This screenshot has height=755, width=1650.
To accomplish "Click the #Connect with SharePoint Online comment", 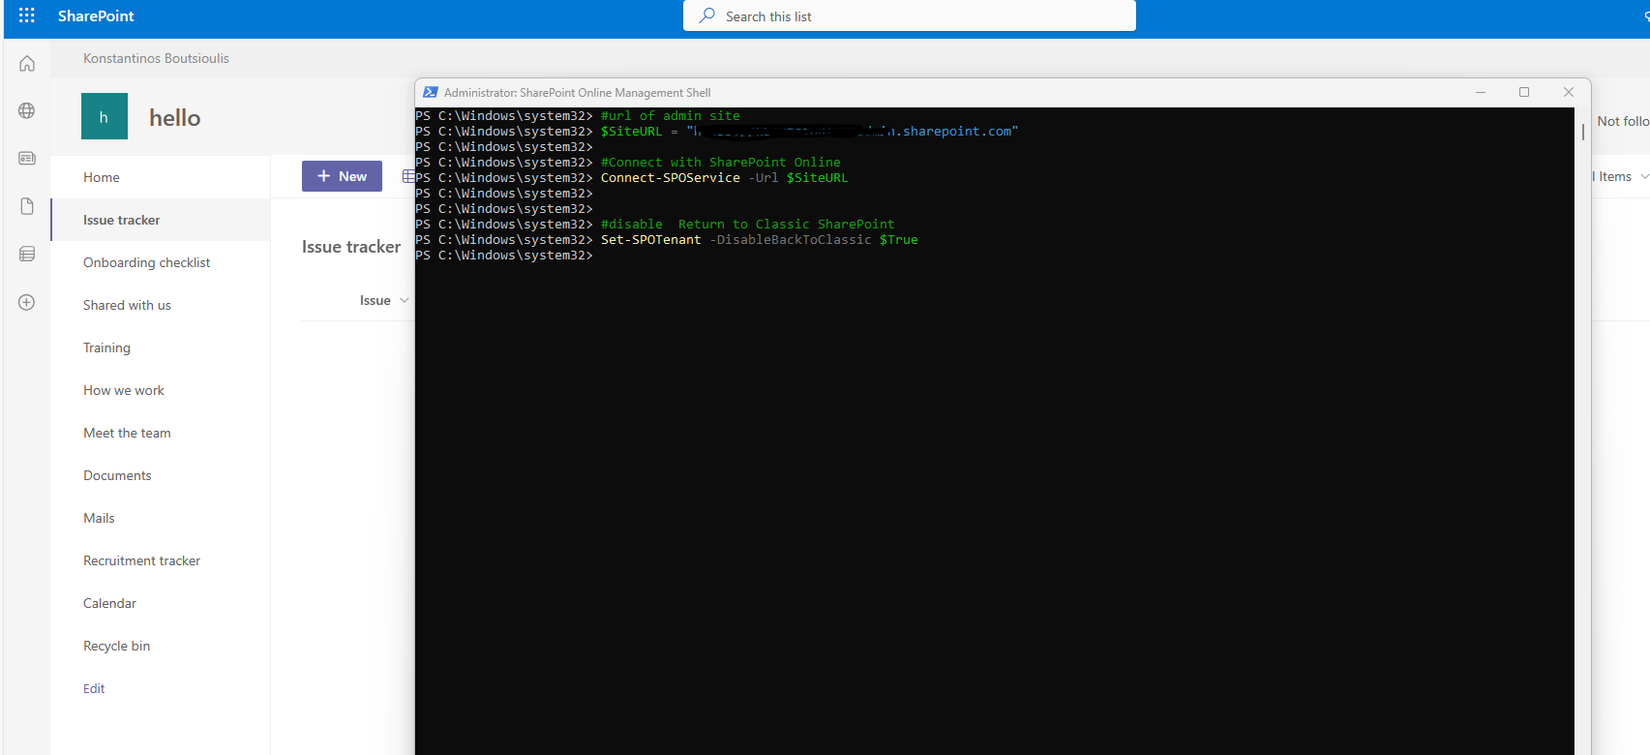I will (x=721, y=162).
